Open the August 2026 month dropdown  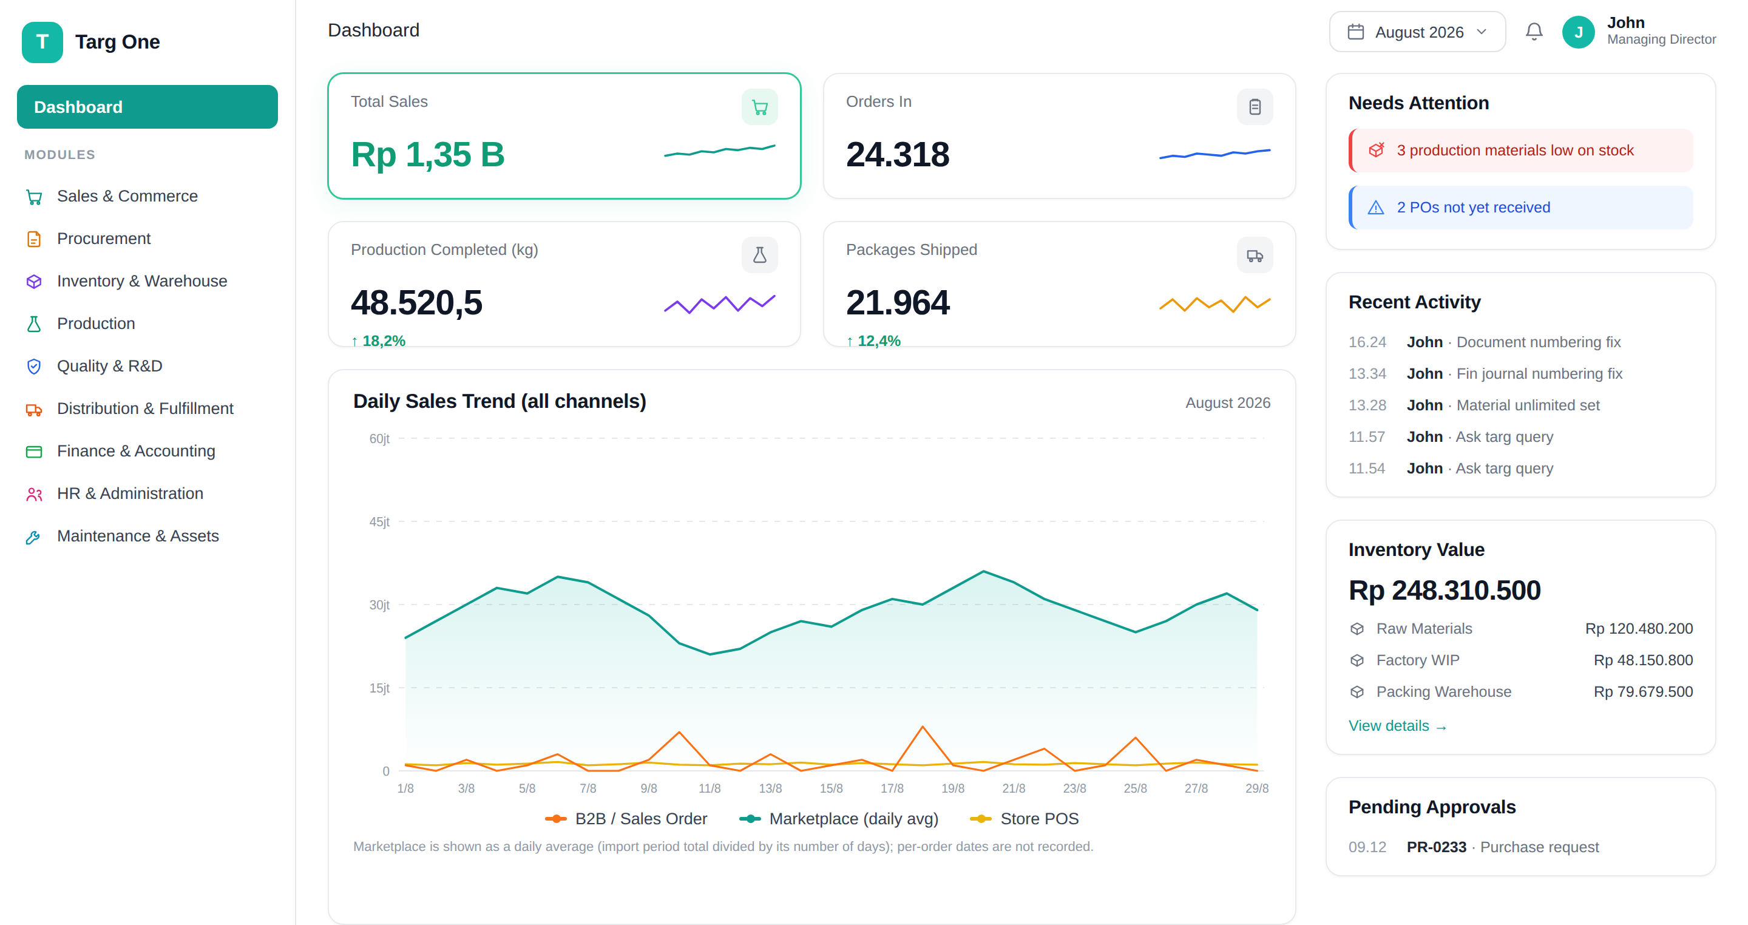1417,32
